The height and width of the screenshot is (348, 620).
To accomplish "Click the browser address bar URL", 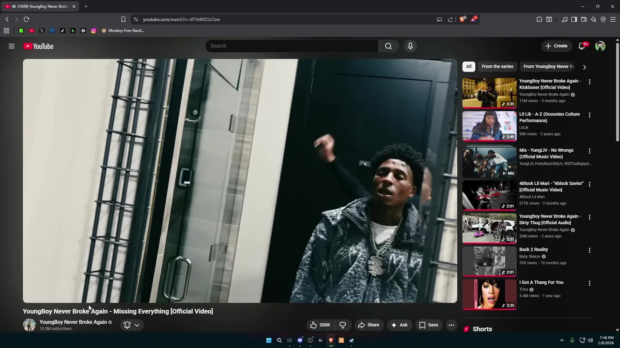I will tap(181, 19).
